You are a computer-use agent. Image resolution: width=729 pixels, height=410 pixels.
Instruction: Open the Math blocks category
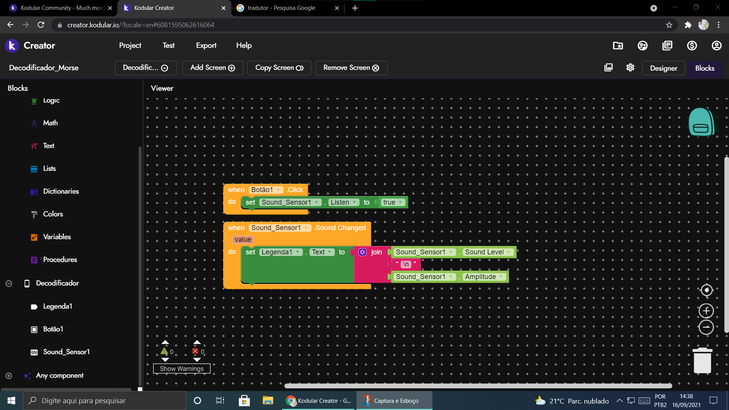72,123
